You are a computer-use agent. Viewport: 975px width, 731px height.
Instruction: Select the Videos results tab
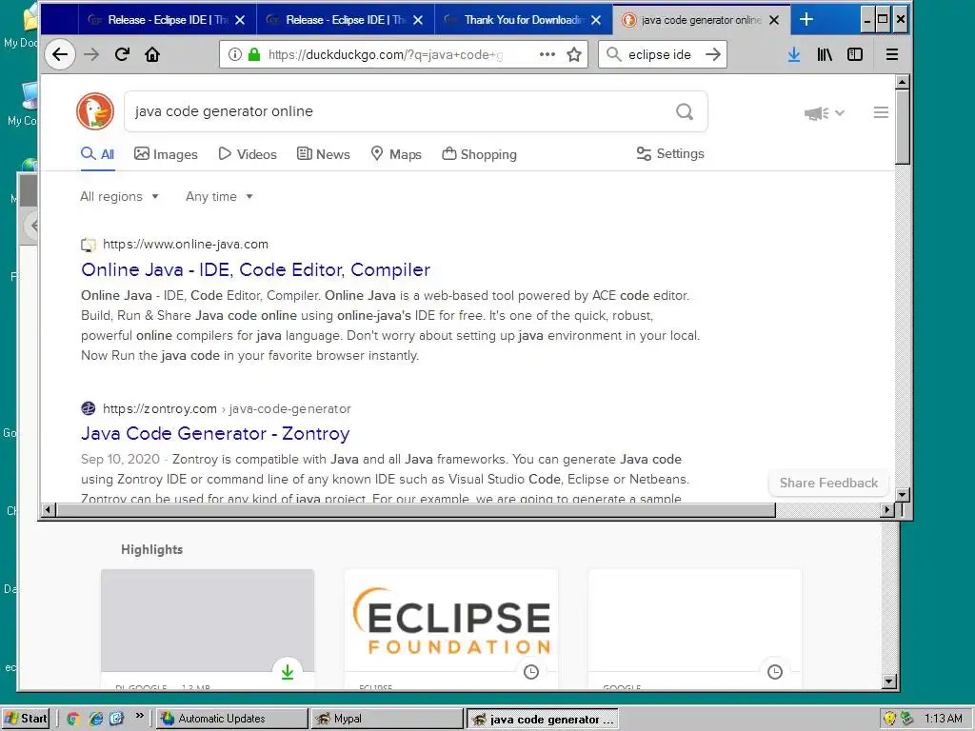click(248, 154)
